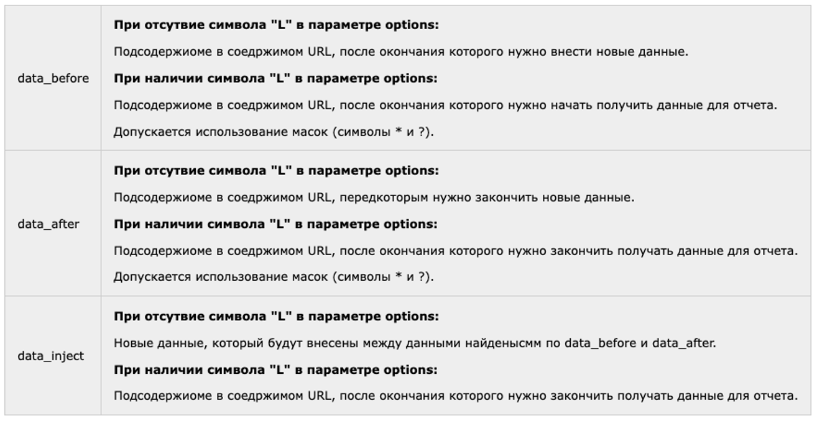This screenshot has height=421, width=817.
Task: Click 'data_after' mentioned inside the data_inject description
Action: point(683,343)
